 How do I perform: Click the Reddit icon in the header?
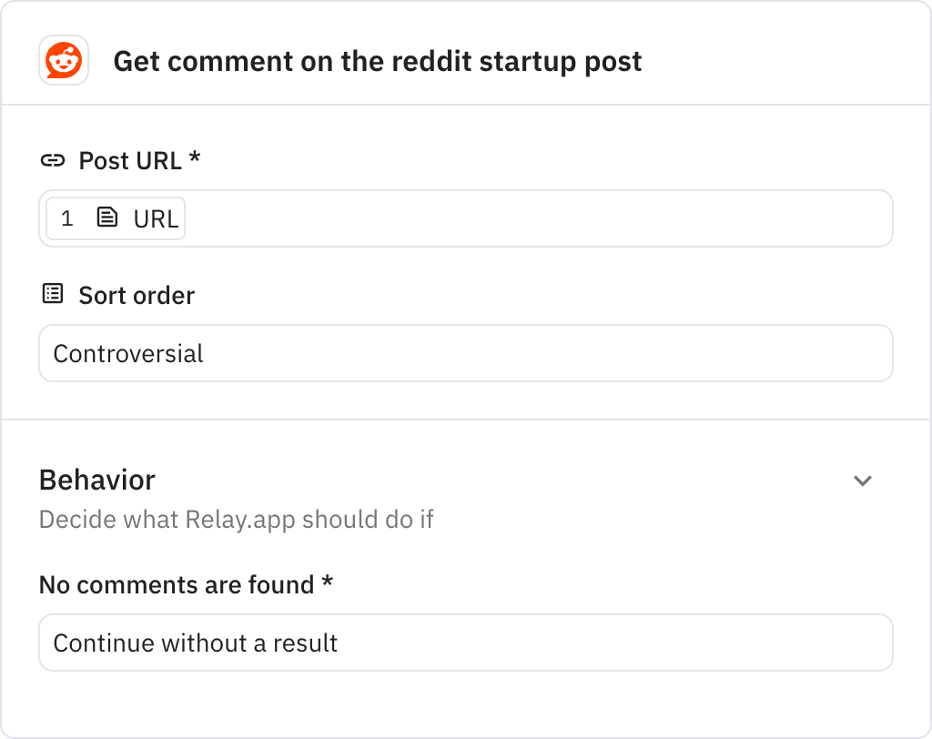pos(63,61)
